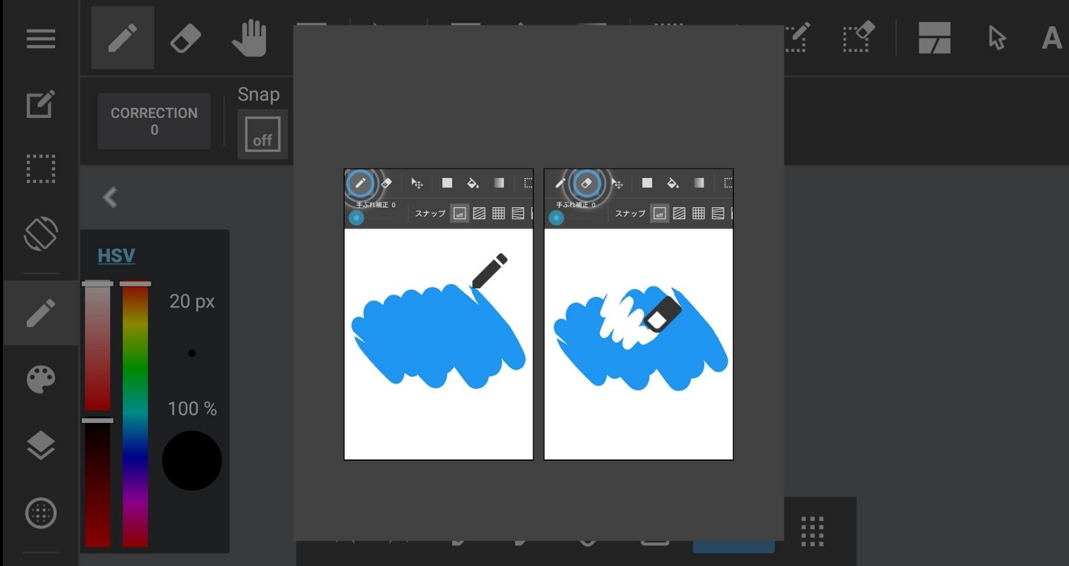The image size is (1069, 566).
Task: Select the panel divide layout tool
Action: (934, 38)
